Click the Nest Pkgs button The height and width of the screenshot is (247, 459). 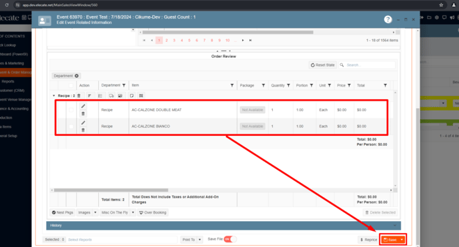[62, 212]
